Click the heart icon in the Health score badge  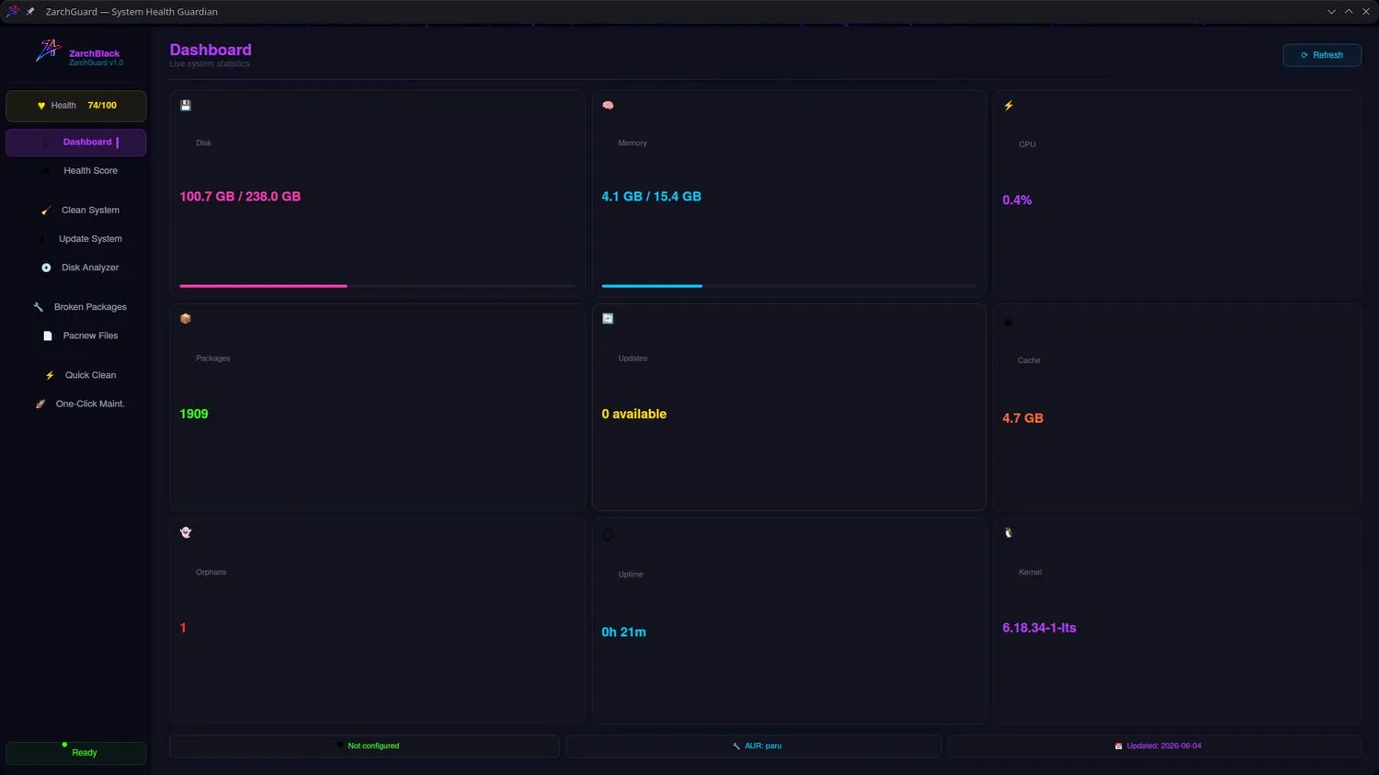[41, 106]
